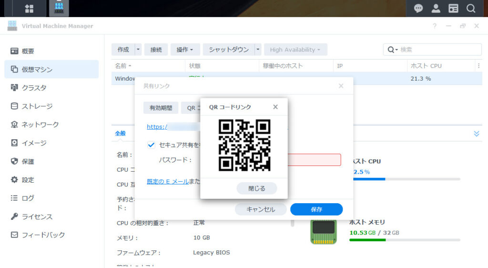Sort by the 状態 column header
Image resolution: width=488 pixels, height=268 pixels.
pyautogui.click(x=222, y=66)
